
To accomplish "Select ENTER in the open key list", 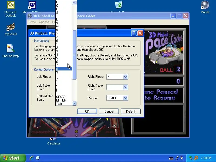I will tap(64, 100).
